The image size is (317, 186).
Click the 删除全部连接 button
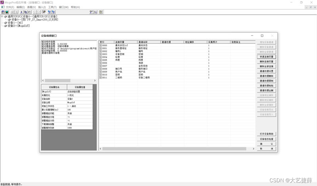pos(266,66)
